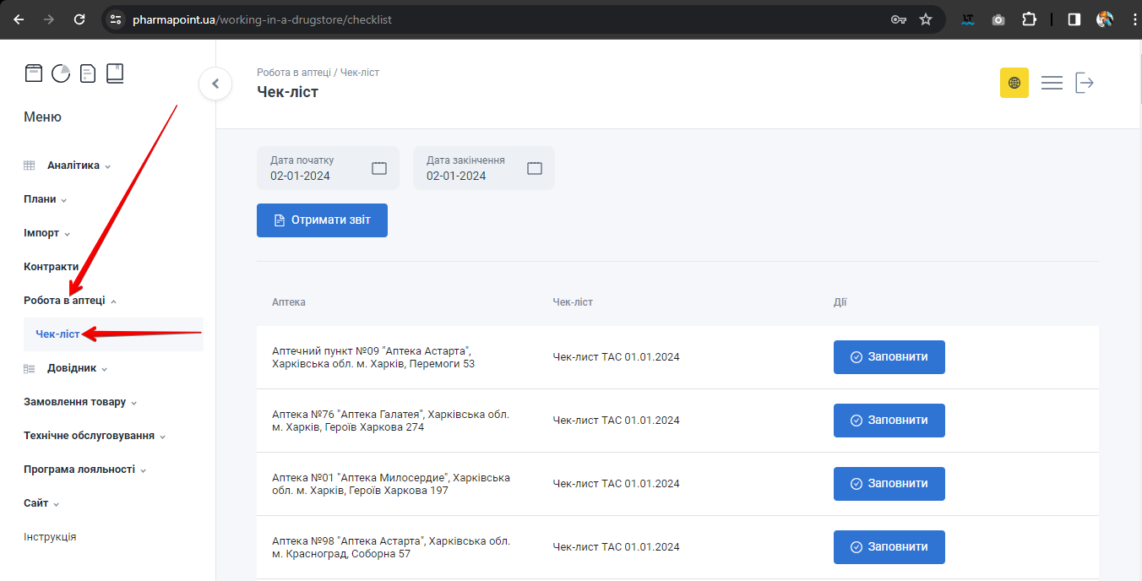Viewport: 1142px width, 581px height.
Task: Click the logout arrow icon
Action: click(1085, 83)
